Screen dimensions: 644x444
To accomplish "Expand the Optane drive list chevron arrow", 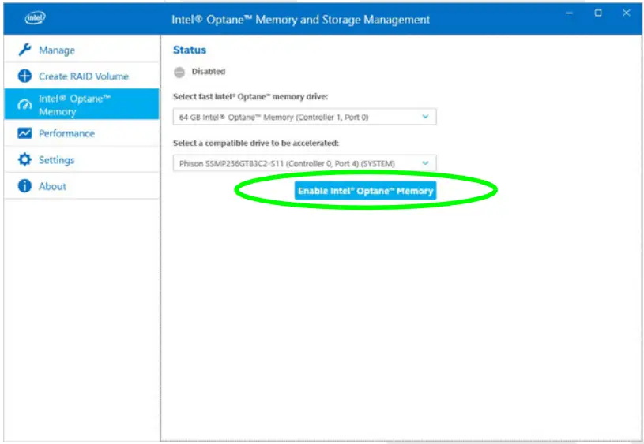I will coord(425,118).
